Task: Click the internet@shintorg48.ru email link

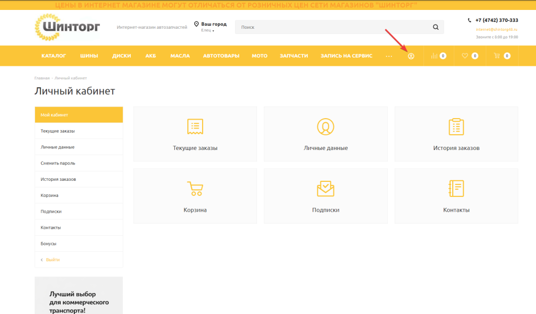Action: click(x=497, y=29)
